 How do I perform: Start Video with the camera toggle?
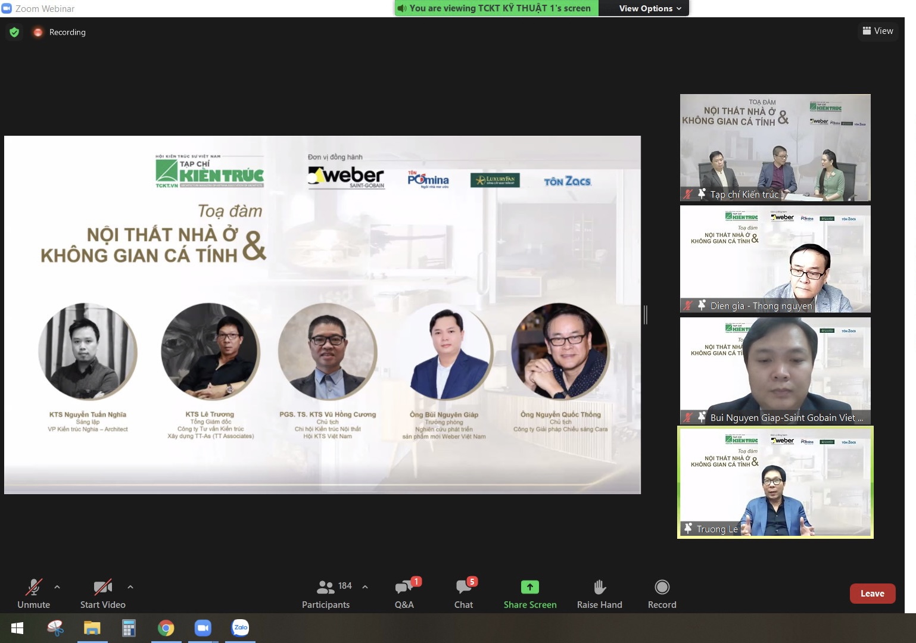point(103,594)
